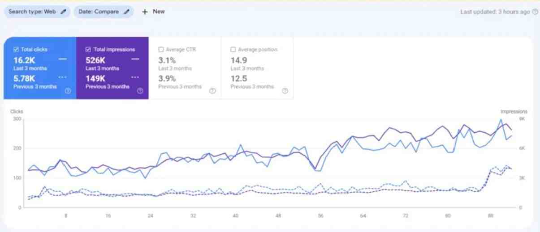Enable the Average CTR checkbox
The width and height of the screenshot is (540, 232).
(161, 50)
